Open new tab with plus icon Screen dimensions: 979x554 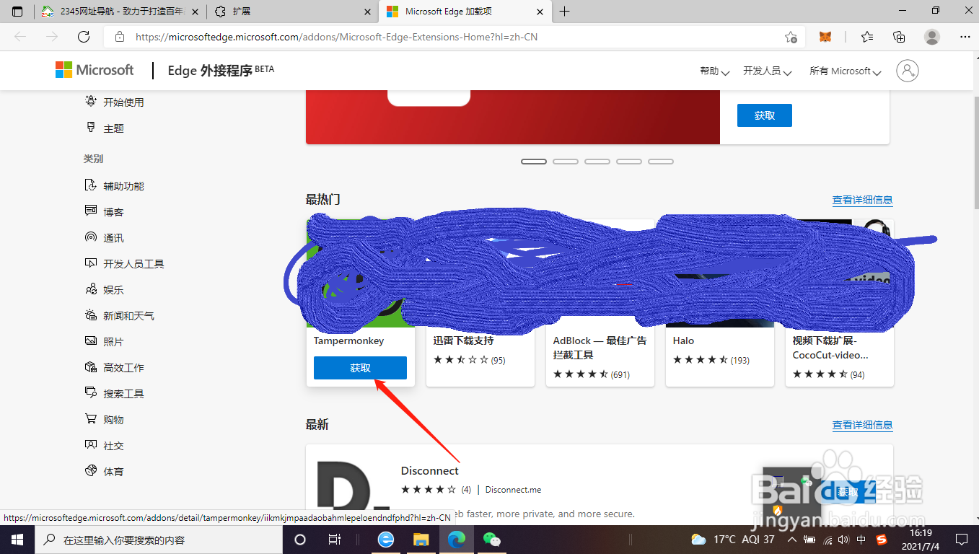click(565, 12)
